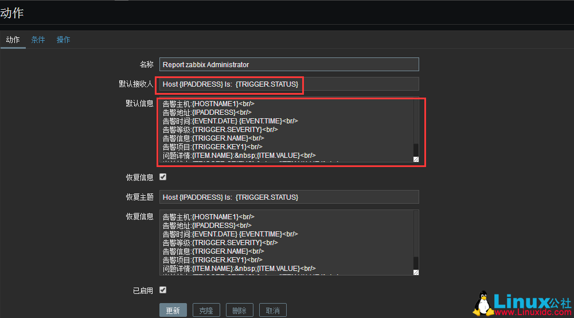Click the 恢复信息 text area resize handle
The height and width of the screenshot is (318, 574).
coord(416,272)
